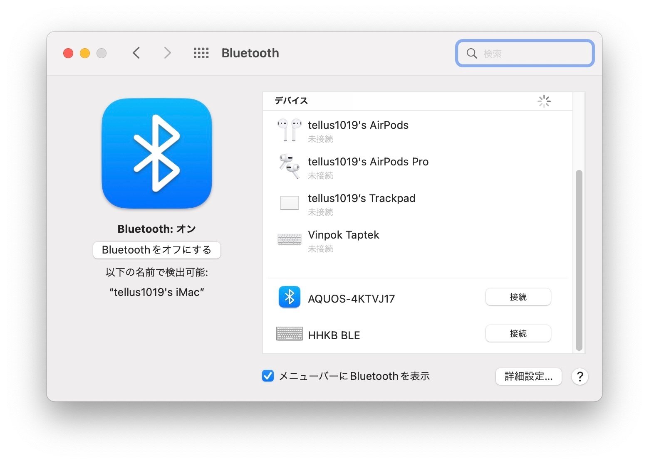
Task: Click 未接続 status under AirPods Pro
Action: [320, 175]
